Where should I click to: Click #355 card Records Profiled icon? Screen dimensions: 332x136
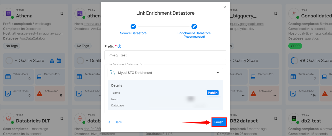click(x=254, y=77)
